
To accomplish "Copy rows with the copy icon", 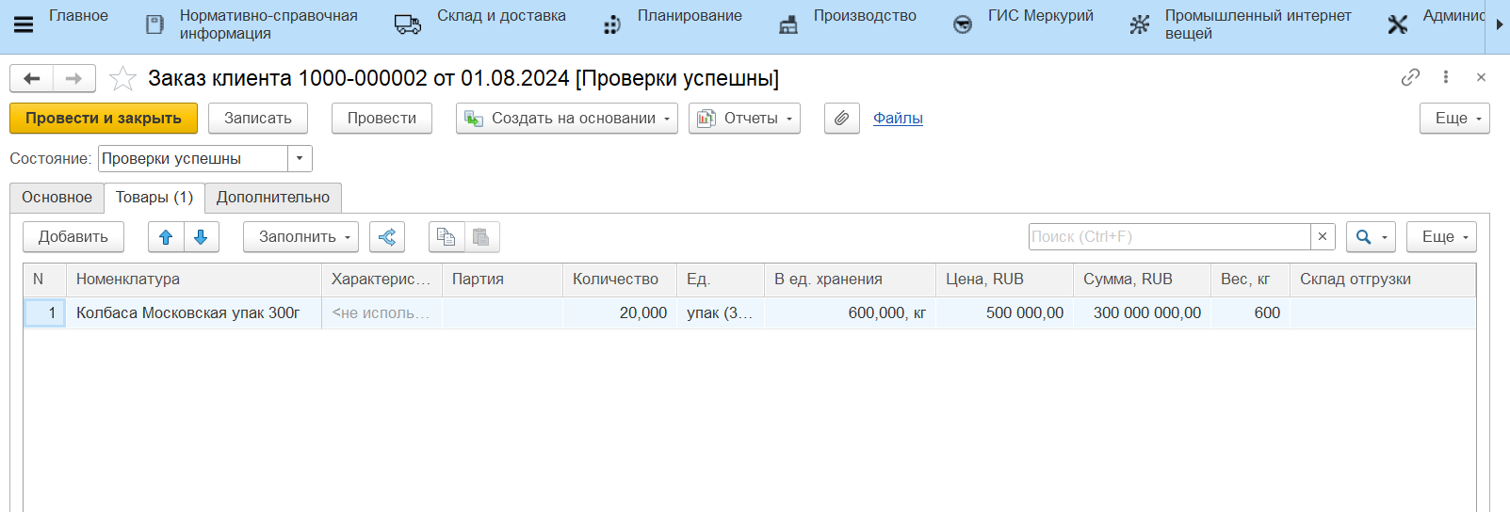I will point(447,237).
